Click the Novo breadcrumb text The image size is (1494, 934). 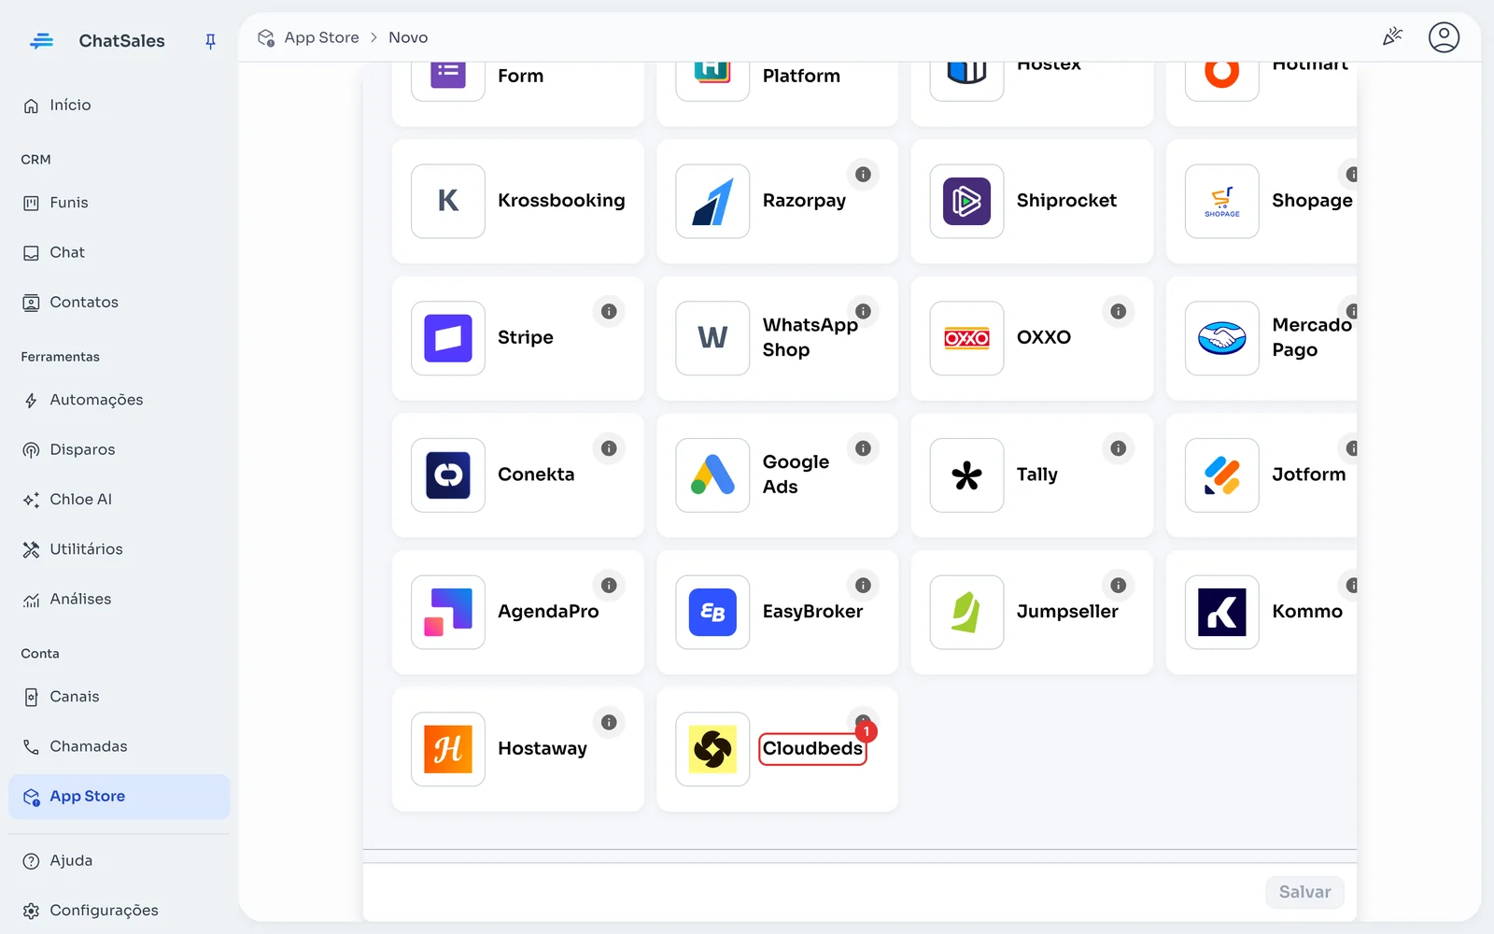[408, 37]
